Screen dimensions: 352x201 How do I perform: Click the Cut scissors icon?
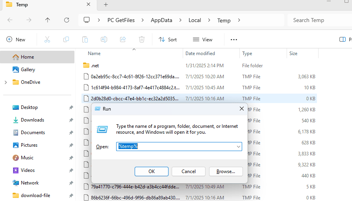(47, 39)
